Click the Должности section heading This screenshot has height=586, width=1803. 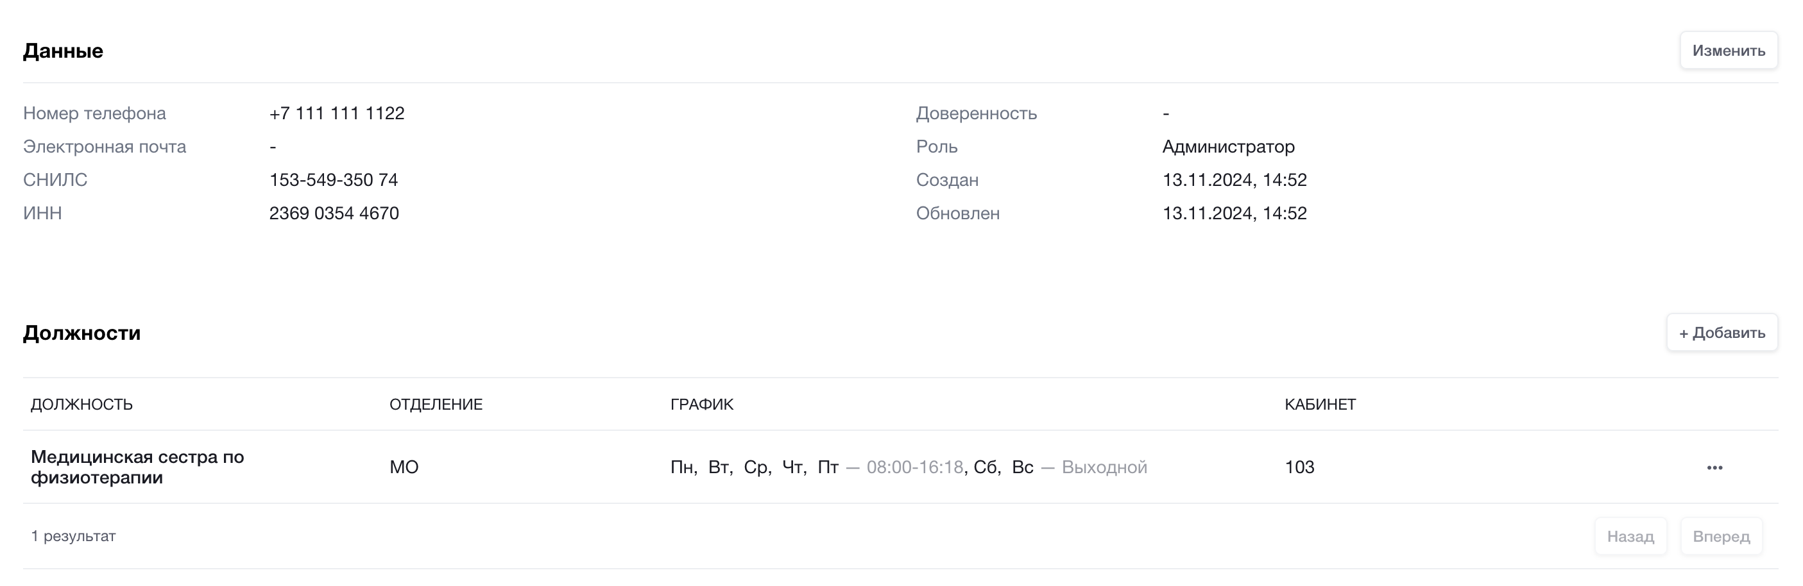[x=82, y=333]
